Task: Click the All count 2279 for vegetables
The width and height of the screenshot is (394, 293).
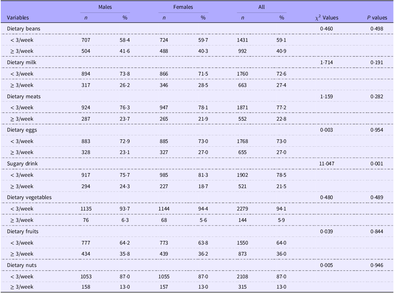Action: (x=242, y=209)
